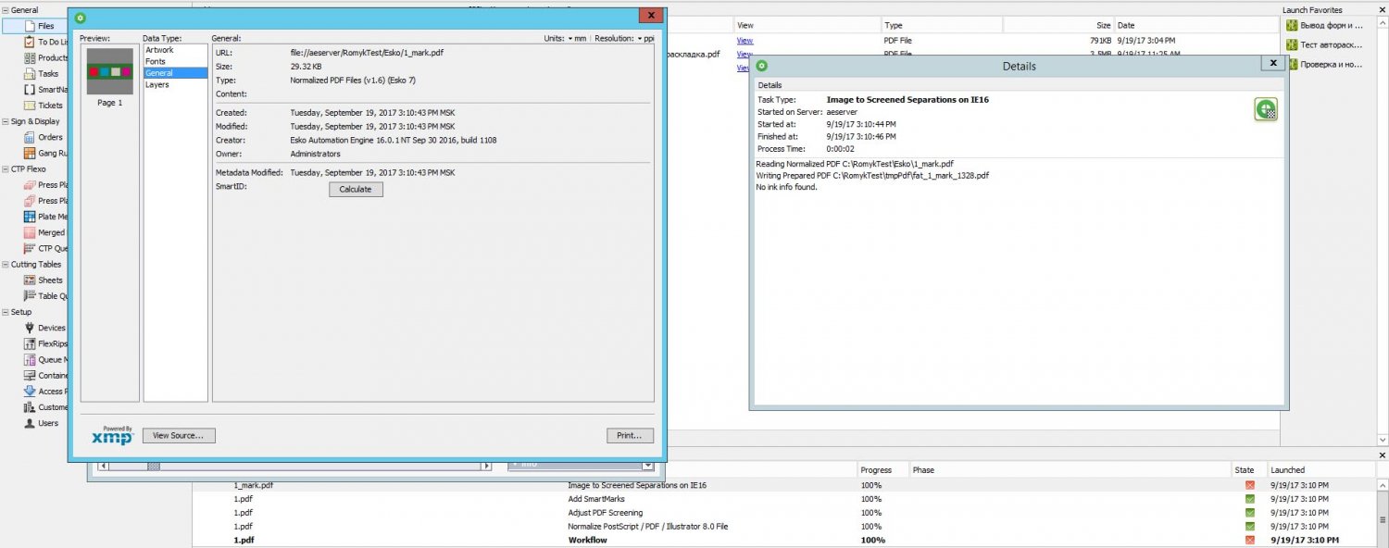Viewport: 1389px width, 548px height.
Task: Click the green state icon for Adjust PDF Screening
Action: 1250,513
